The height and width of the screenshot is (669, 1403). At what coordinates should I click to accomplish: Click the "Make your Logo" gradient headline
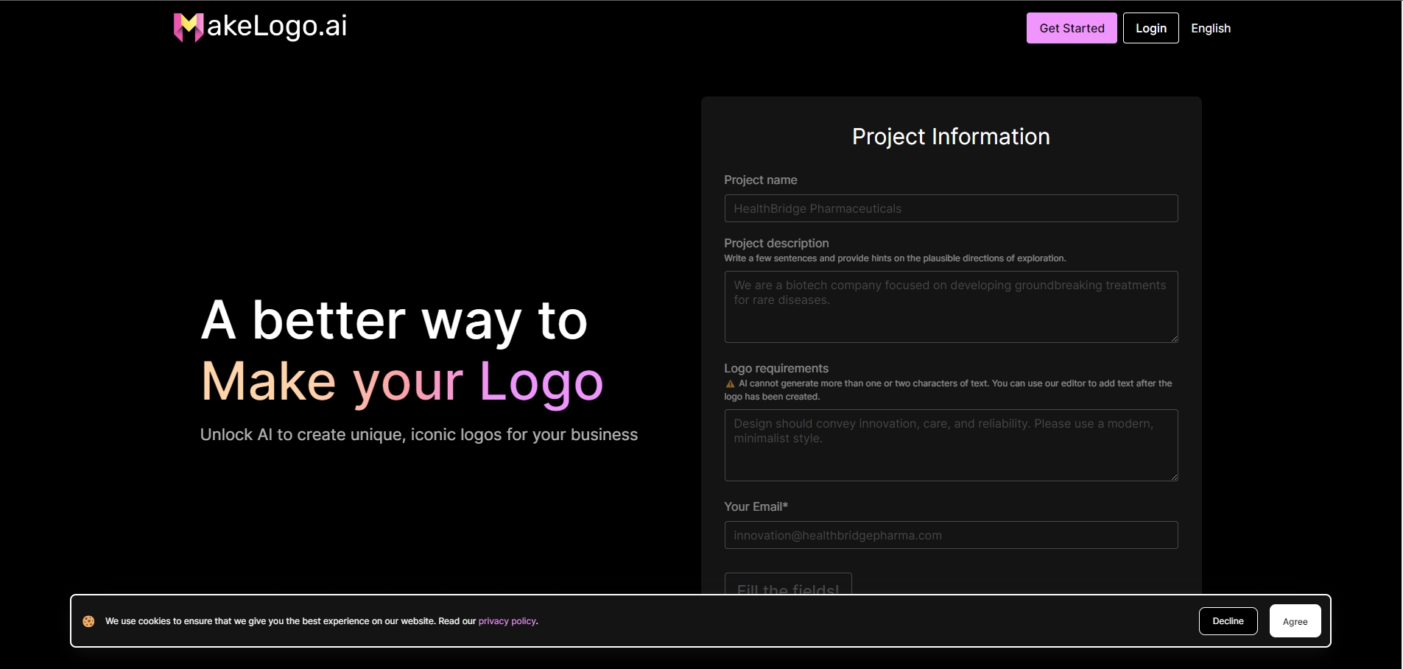[x=402, y=381]
